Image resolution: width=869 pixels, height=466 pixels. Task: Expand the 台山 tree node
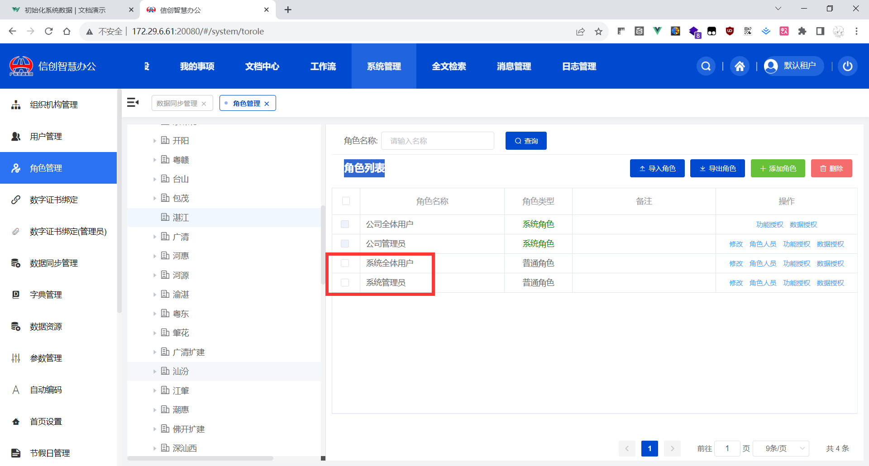[x=154, y=179]
